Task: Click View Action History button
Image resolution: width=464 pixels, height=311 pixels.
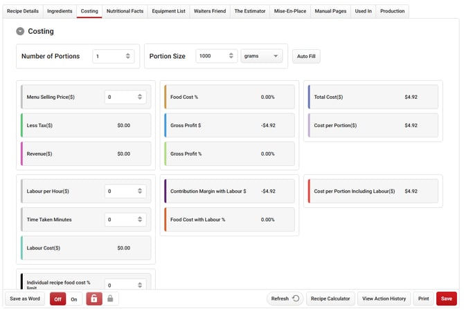Action: 384,299
